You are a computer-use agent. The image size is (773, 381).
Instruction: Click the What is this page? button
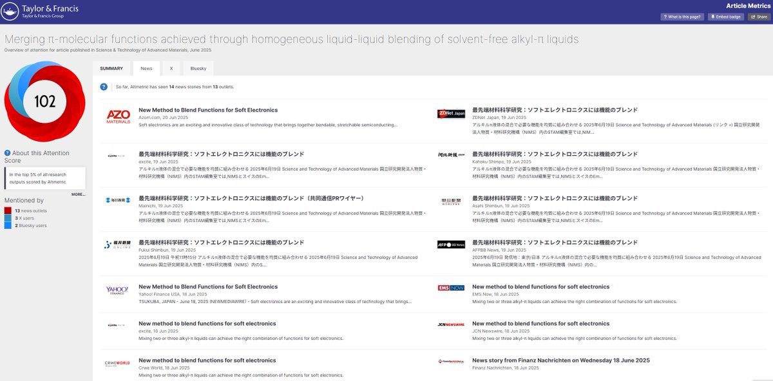click(682, 17)
